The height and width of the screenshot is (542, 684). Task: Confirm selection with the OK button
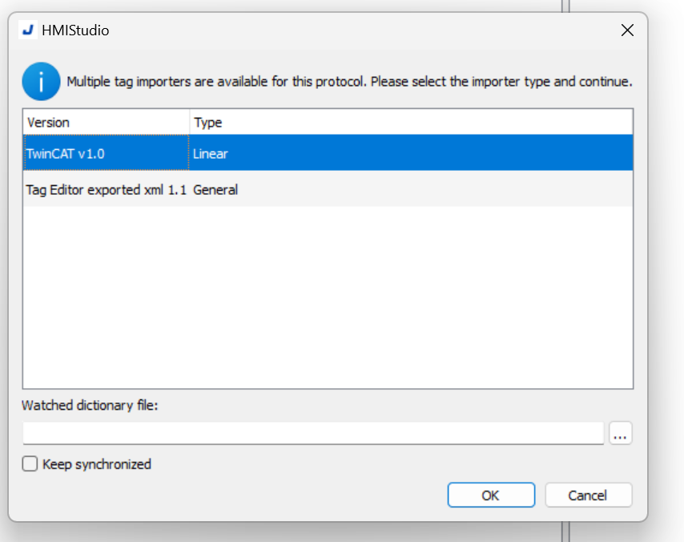click(491, 495)
